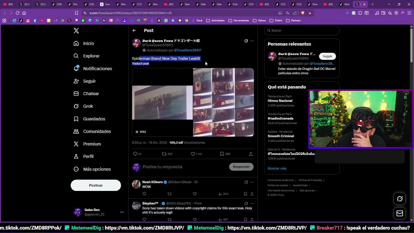Open @TowaXeno38417 automation link in post
Screen dimensions: 414x233
click(x=188, y=50)
